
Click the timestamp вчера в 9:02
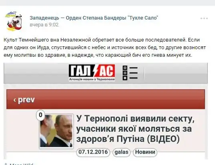(x=44, y=25)
